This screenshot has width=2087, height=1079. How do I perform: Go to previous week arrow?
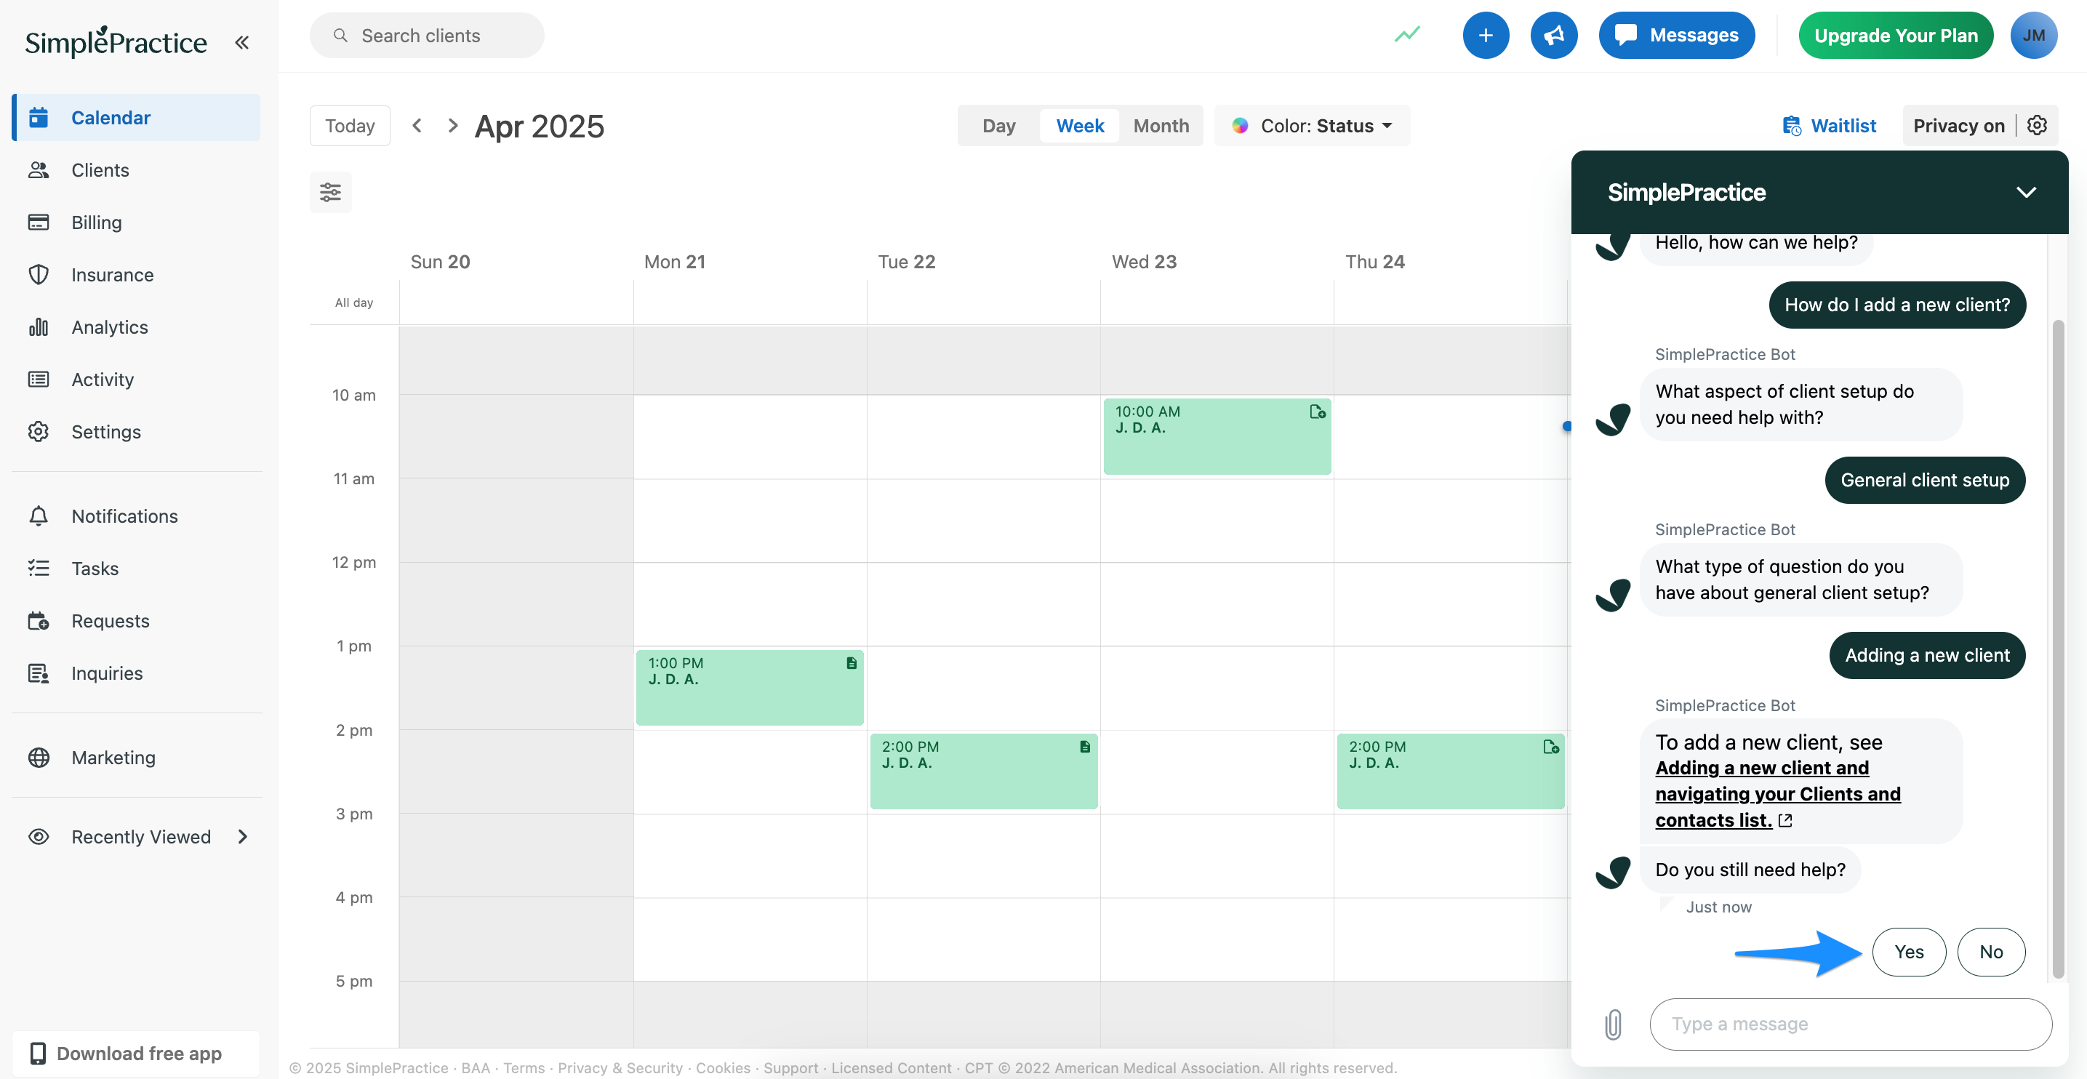pos(417,126)
